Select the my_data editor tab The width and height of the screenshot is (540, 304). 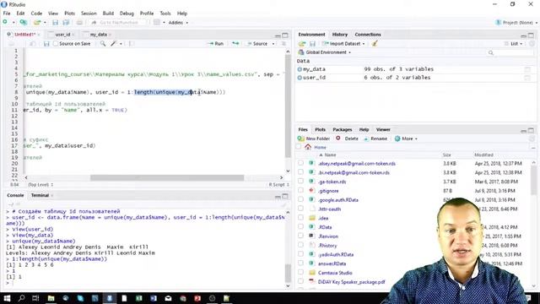pyautogui.click(x=99, y=35)
